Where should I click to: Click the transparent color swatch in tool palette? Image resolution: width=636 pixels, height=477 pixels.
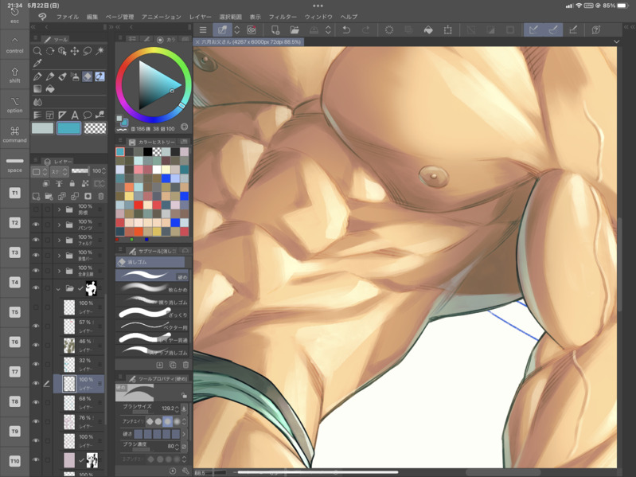tap(96, 128)
